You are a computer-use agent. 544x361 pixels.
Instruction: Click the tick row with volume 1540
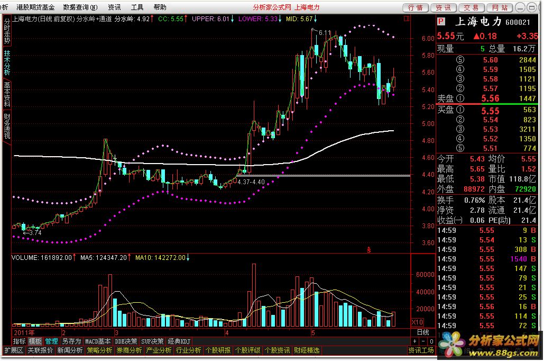pyautogui.click(x=486, y=259)
